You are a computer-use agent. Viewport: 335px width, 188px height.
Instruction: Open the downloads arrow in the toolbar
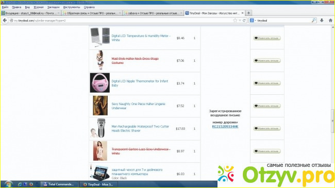pos(322,21)
